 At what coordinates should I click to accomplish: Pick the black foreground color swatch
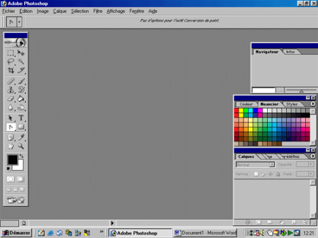[x=13, y=160]
